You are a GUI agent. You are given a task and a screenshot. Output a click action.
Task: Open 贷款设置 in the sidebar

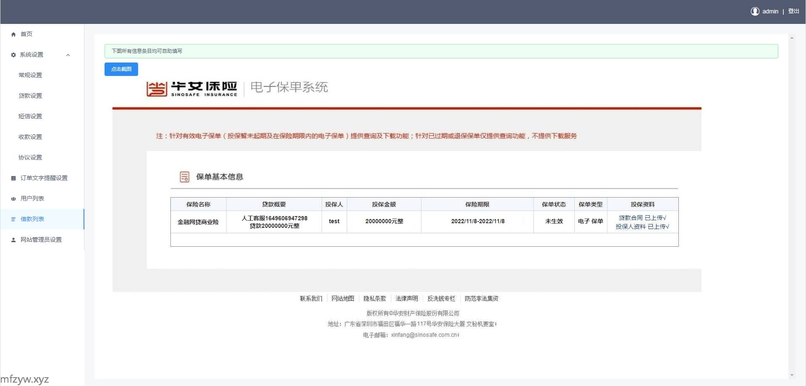(30, 96)
